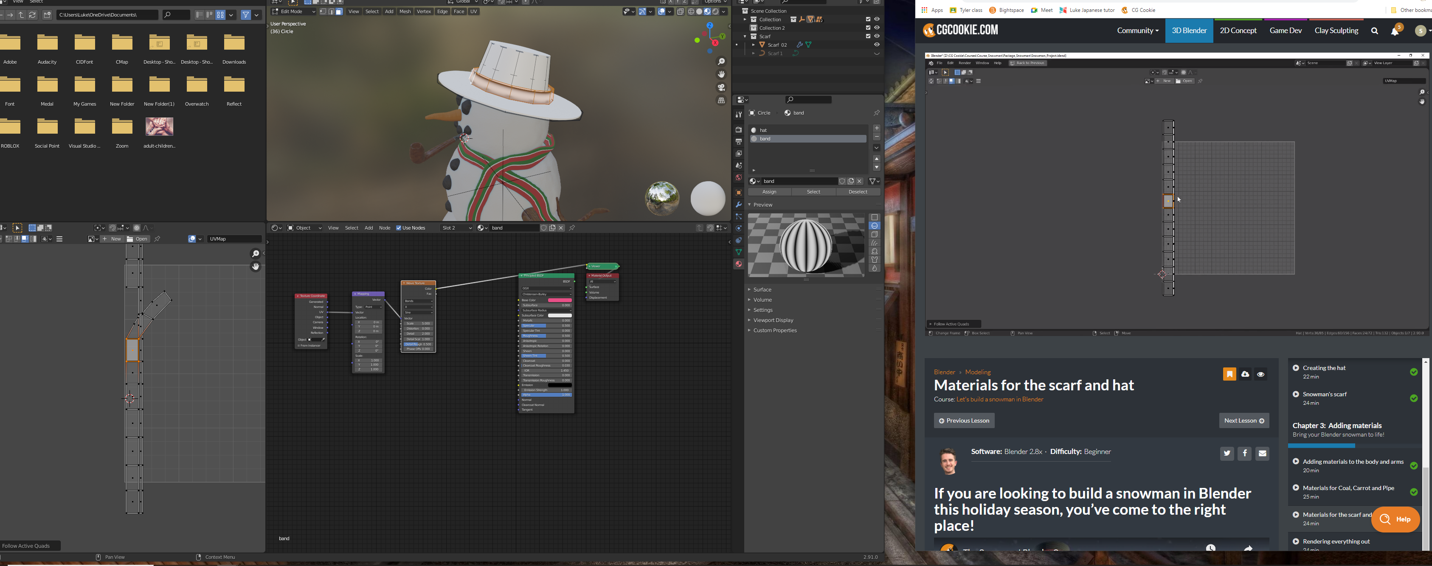Screen dimensions: 1432x566
Task: Toggle X-ray icon in viewport header
Action: point(680,11)
